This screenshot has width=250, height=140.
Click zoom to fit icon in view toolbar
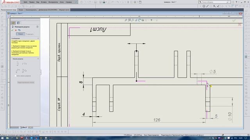point(126,20)
